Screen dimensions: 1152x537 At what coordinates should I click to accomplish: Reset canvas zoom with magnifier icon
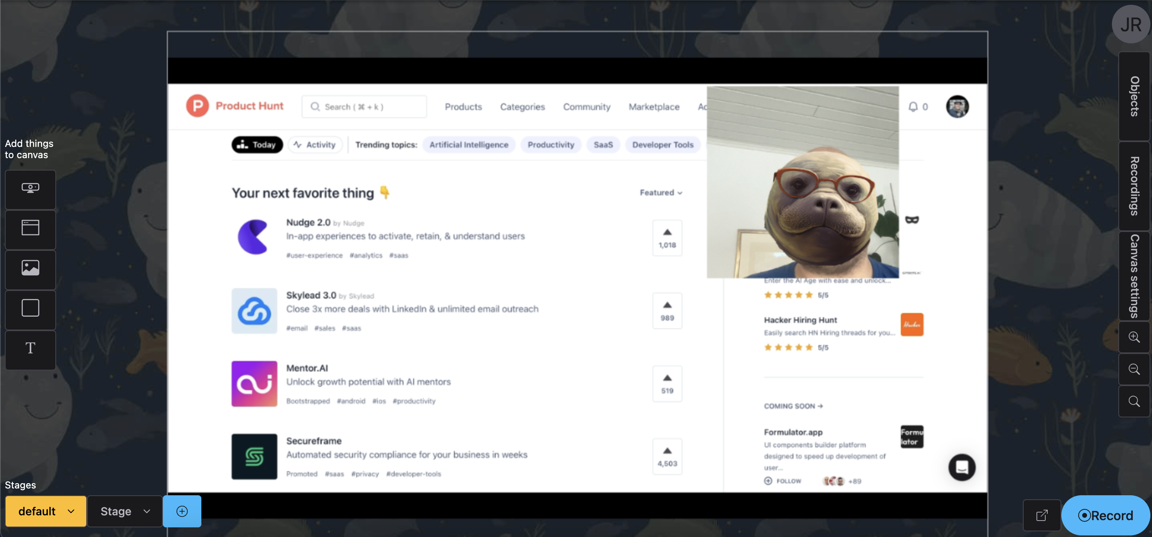[x=1134, y=401]
